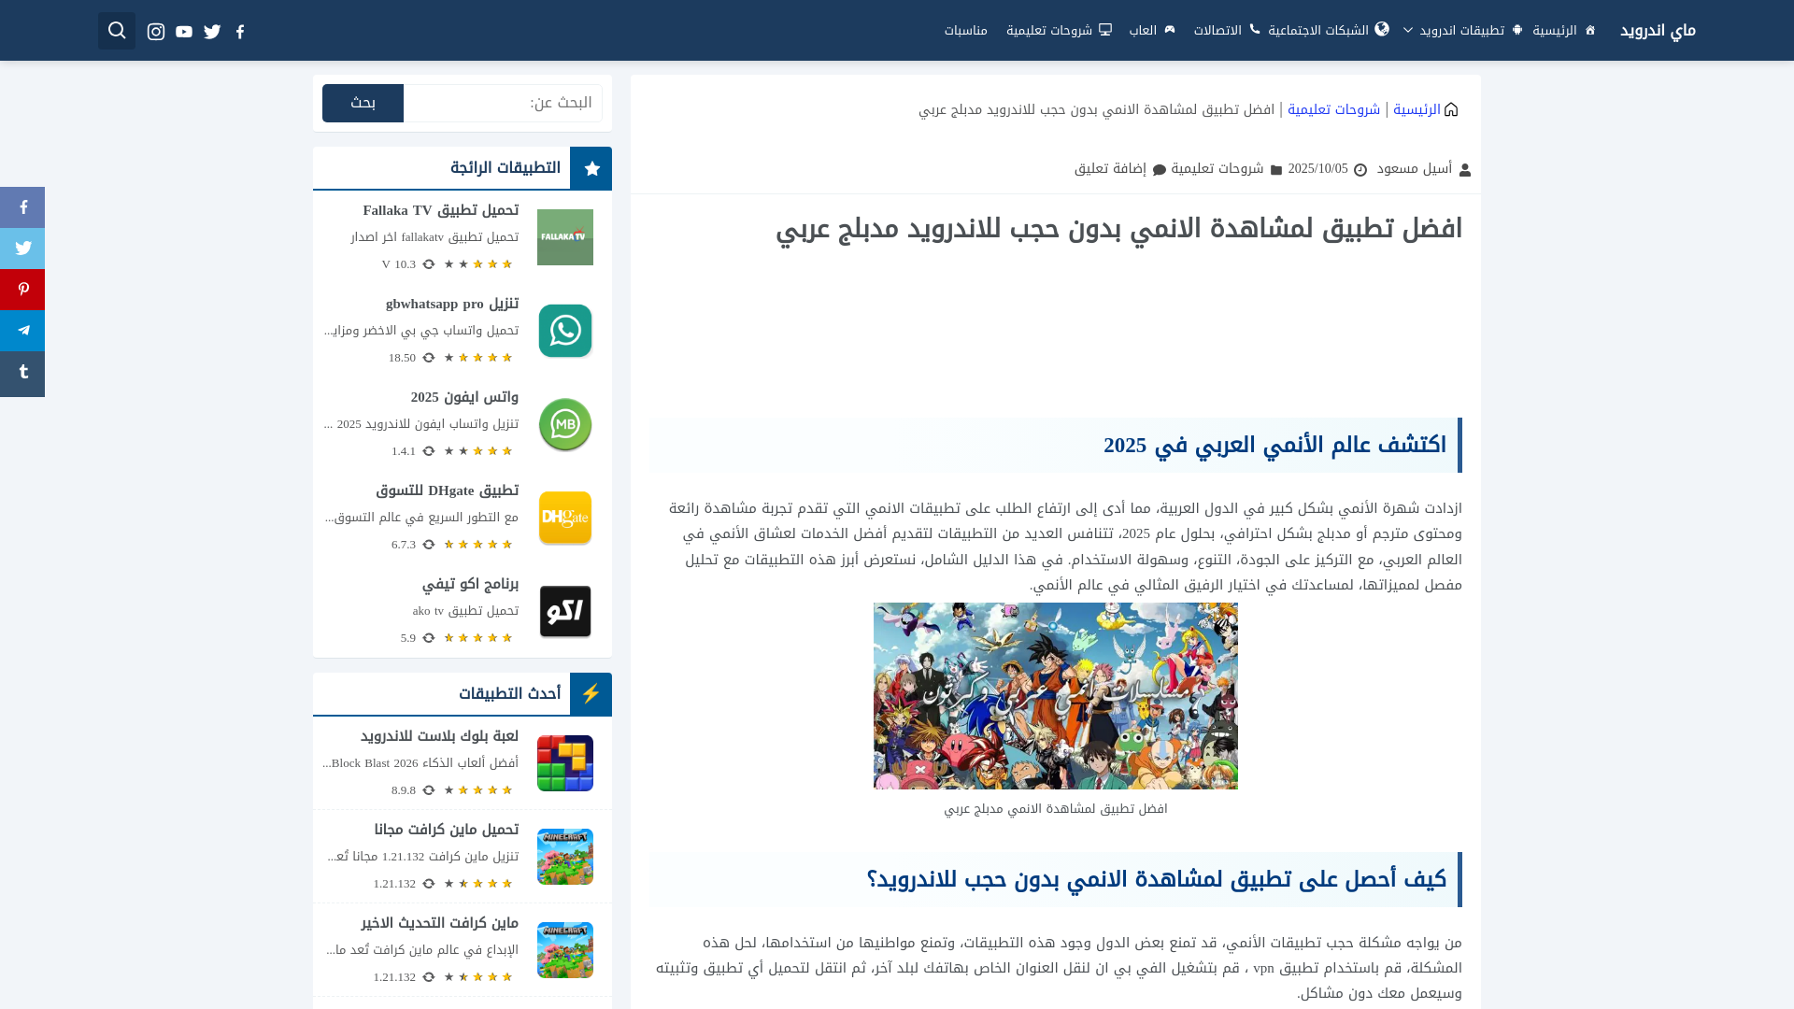Viewport: 1794px width, 1009px height.
Task: Open تحميل ماين كرافت مجانا title
Action: coord(447,830)
